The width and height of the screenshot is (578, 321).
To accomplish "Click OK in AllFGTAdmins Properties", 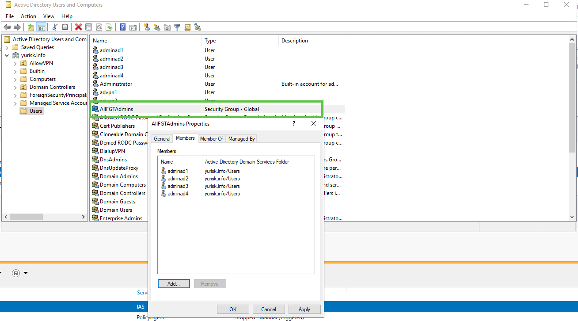I will tap(233, 310).
